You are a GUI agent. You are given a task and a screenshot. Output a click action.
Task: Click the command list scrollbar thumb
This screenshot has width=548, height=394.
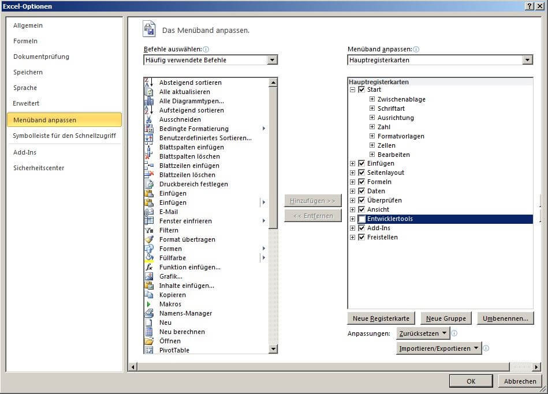pyautogui.click(x=273, y=158)
